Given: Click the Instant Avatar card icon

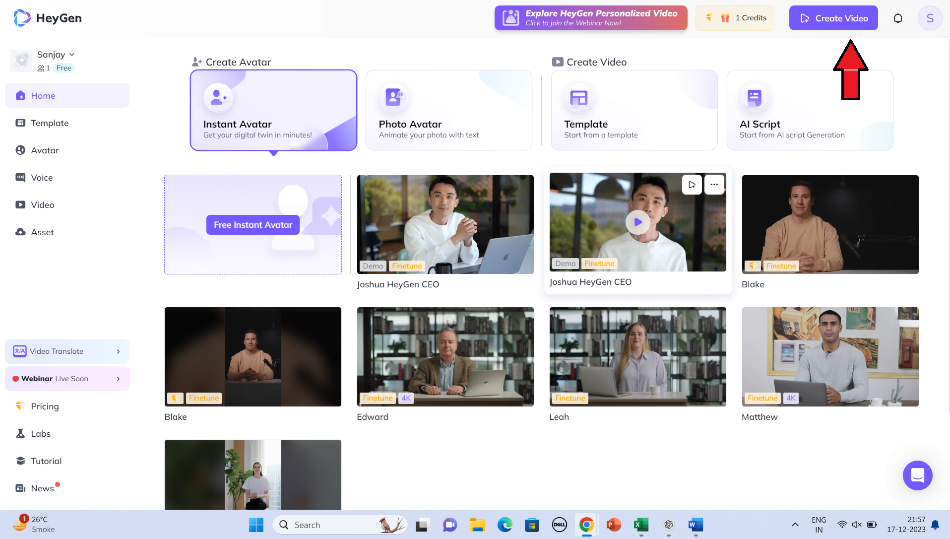Looking at the screenshot, I should tap(218, 97).
